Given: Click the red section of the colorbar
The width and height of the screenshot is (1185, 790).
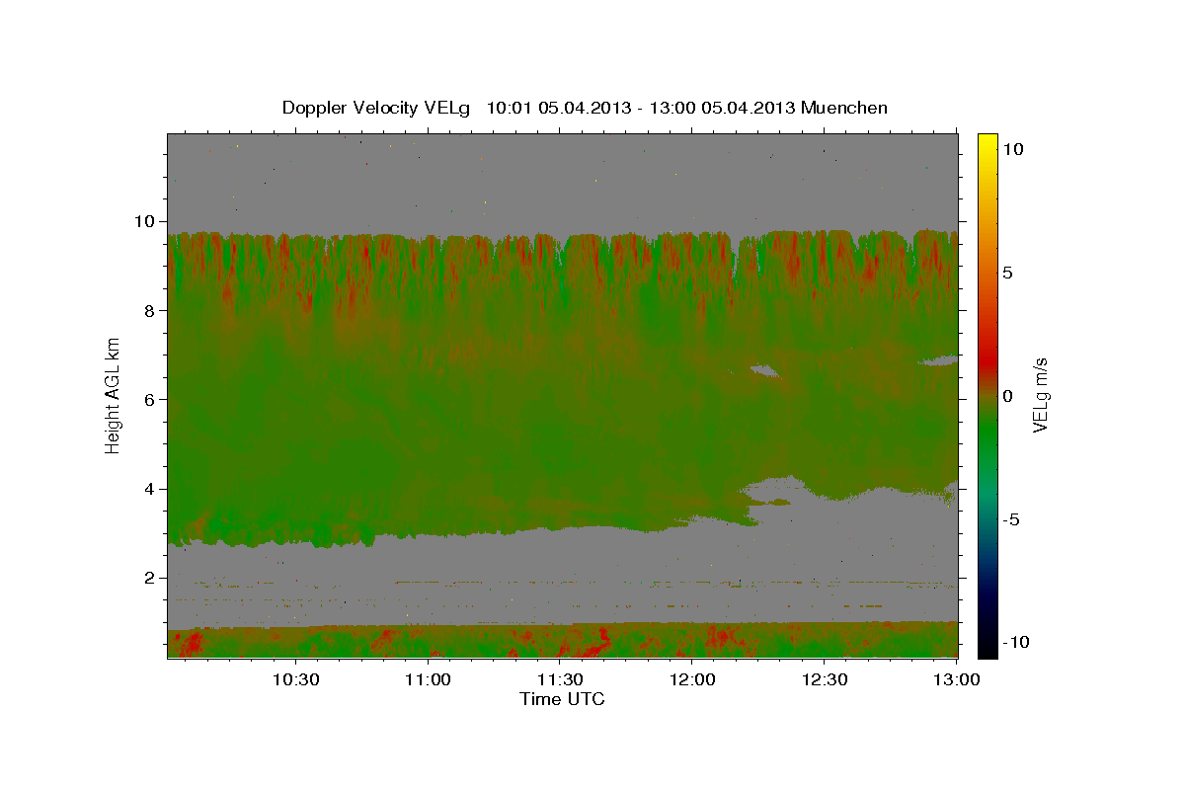Looking at the screenshot, I should [x=987, y=360].
